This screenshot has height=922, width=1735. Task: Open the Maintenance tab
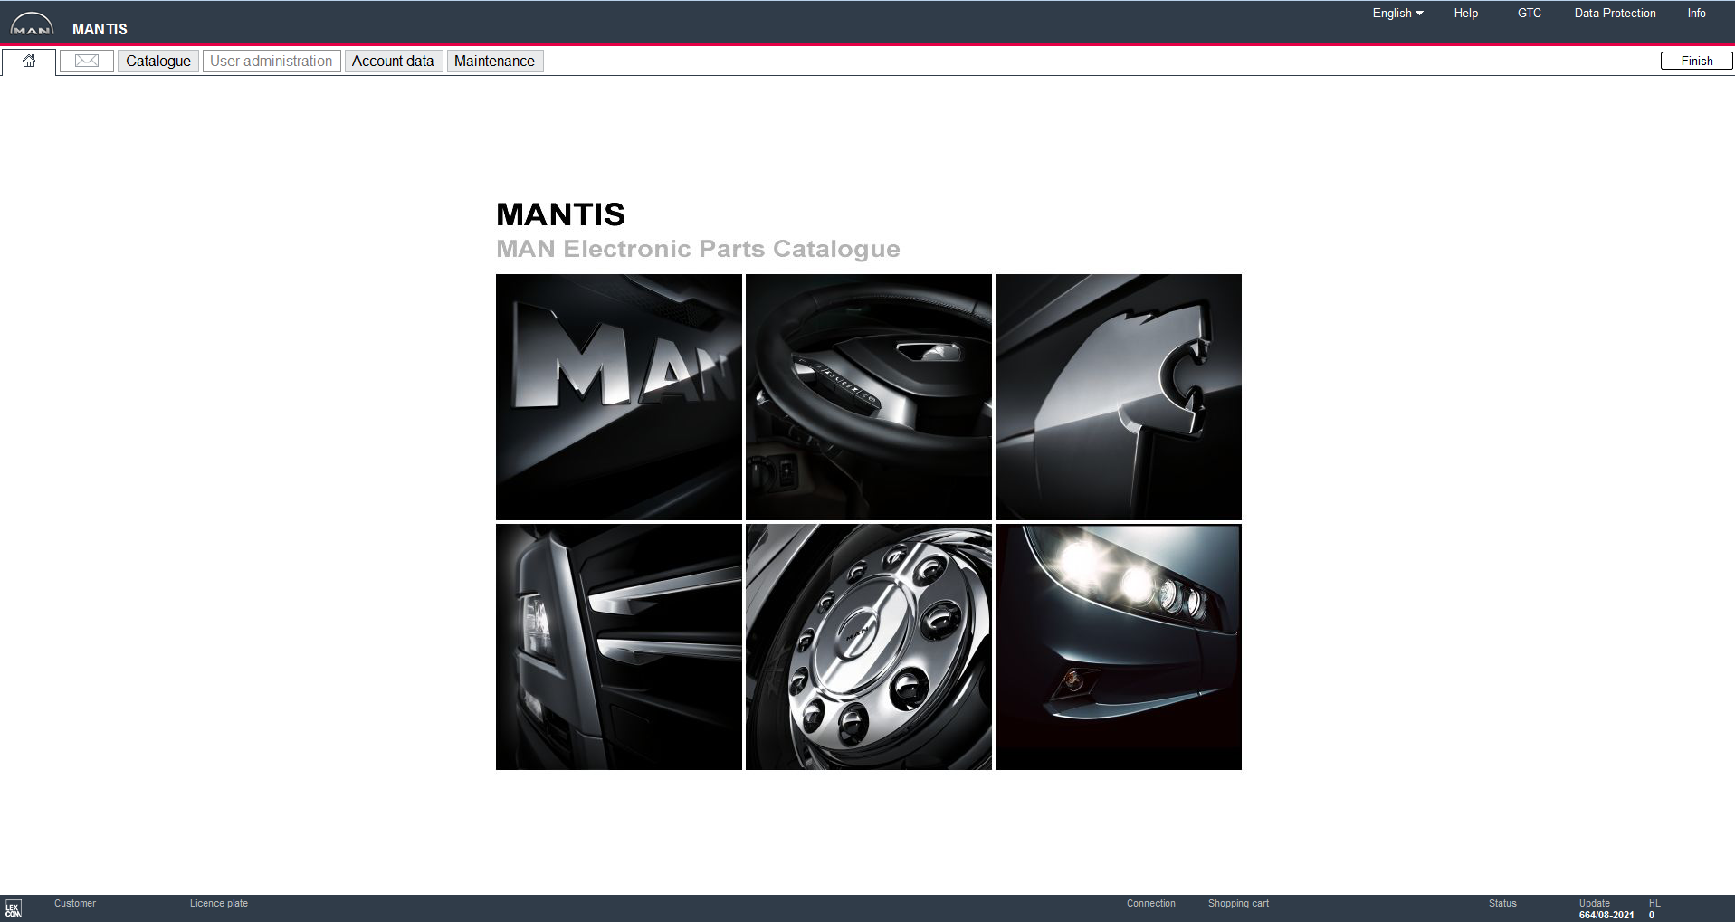[x=494, y=61]
